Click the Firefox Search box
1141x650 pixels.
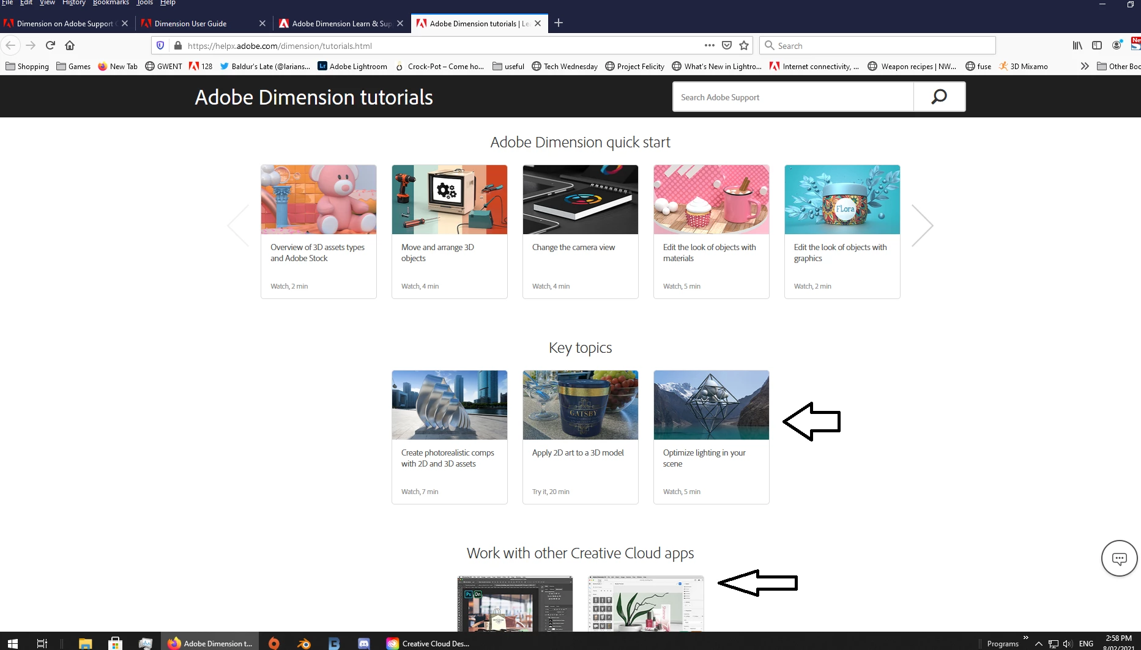(x=877, y=45)
